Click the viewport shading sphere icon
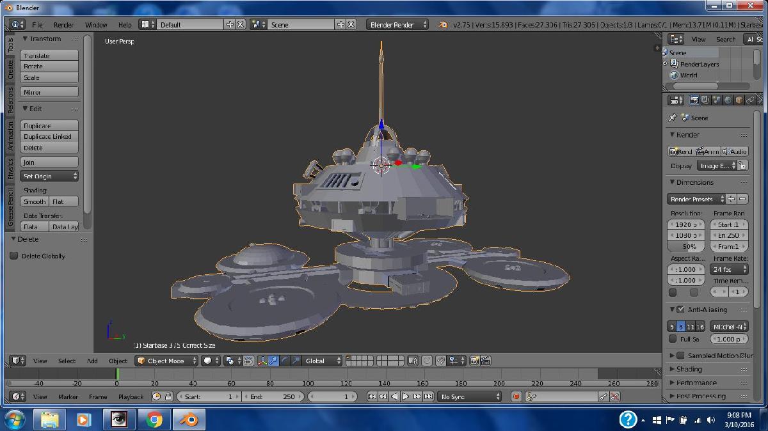This screenshot has height=431, width=768. (207, 361)
